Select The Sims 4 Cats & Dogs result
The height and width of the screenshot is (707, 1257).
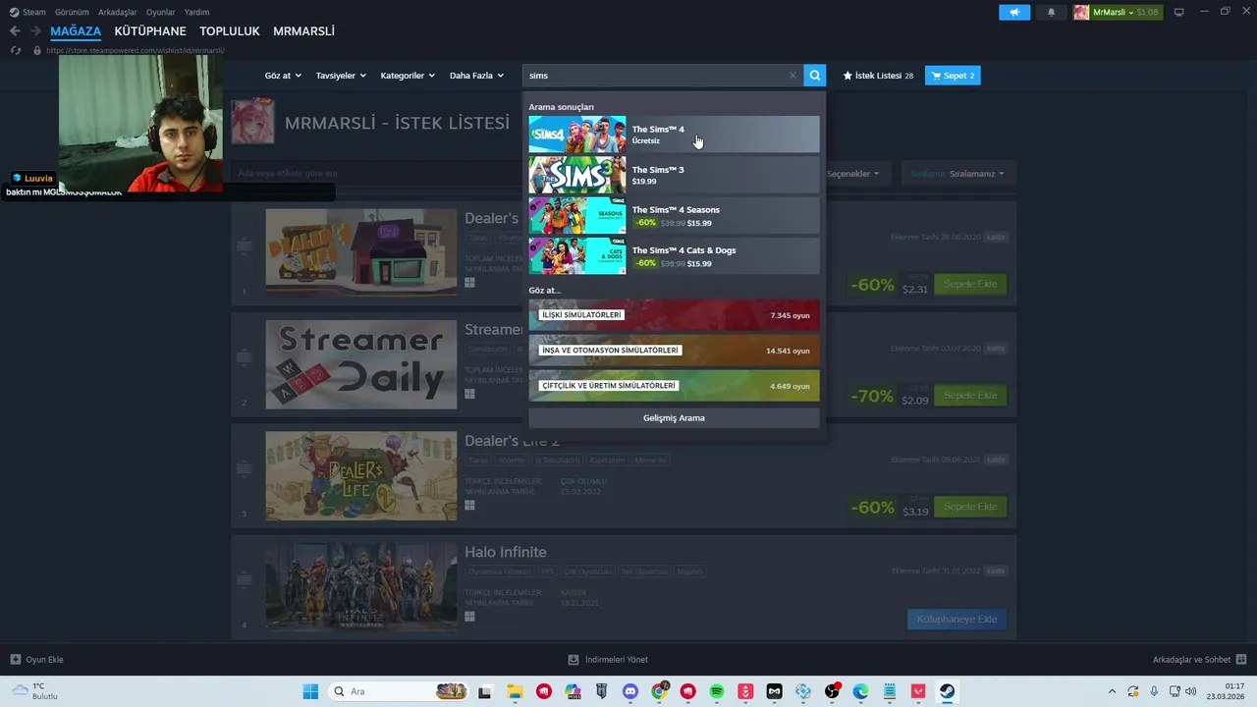tap(674, 255)
